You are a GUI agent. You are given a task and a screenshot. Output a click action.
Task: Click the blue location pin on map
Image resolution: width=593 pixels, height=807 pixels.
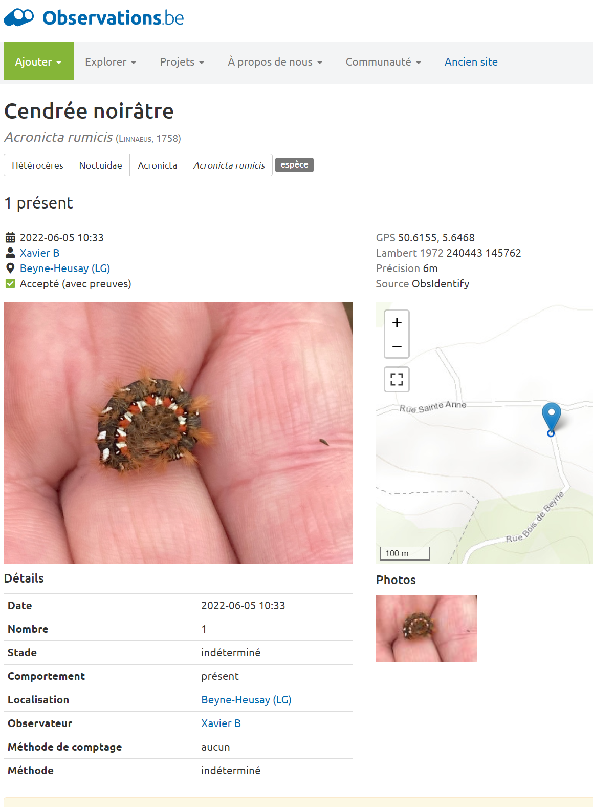(x=551, y=419)
